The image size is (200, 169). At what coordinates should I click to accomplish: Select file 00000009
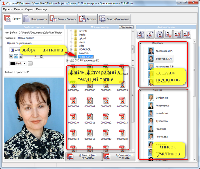pos(122,102)
